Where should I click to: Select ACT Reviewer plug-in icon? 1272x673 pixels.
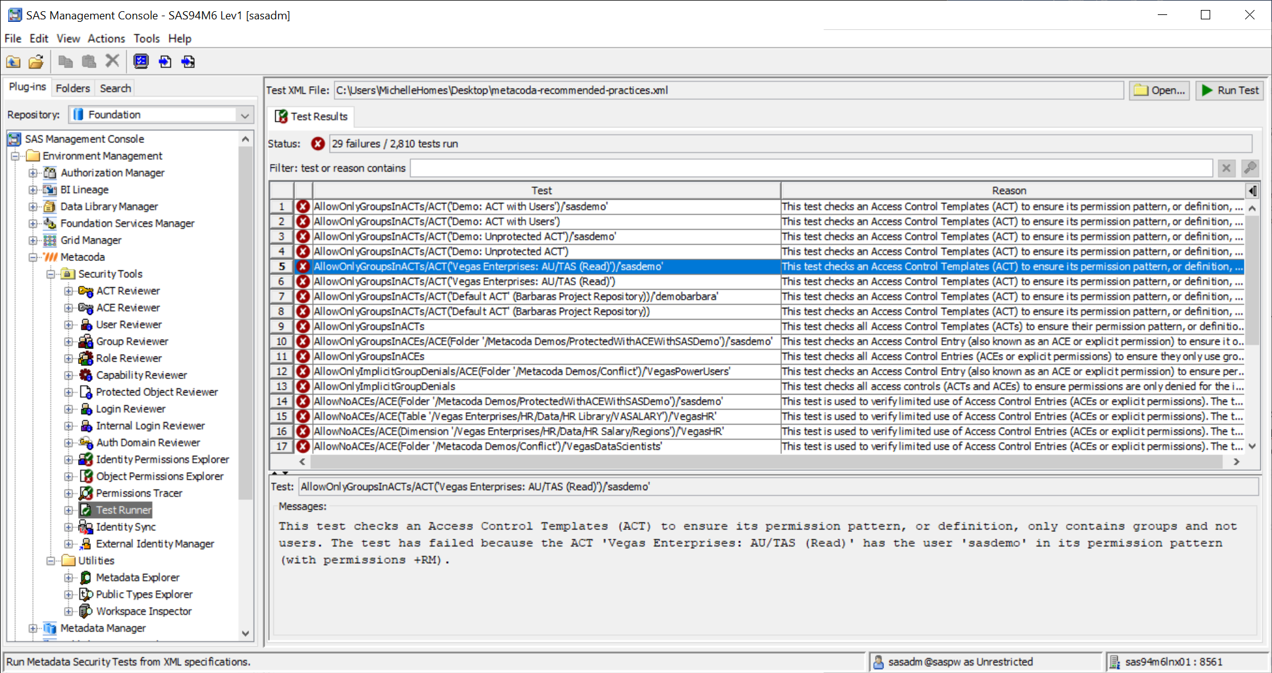pyautogui.click(x=86, y=291)
